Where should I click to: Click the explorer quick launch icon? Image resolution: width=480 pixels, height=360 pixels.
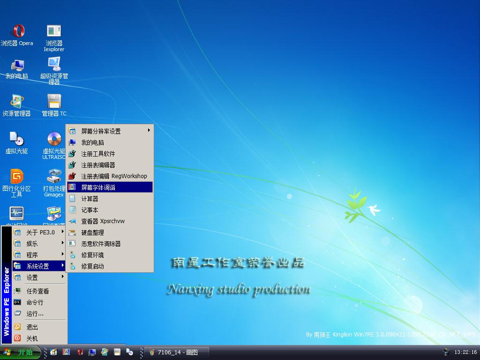click(x=105, y=352)
